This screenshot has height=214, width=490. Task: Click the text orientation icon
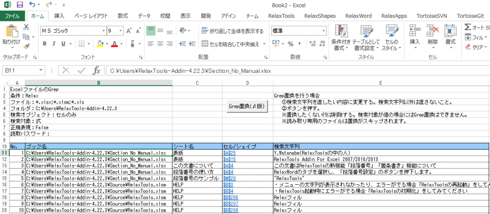[x=183, y=31]
